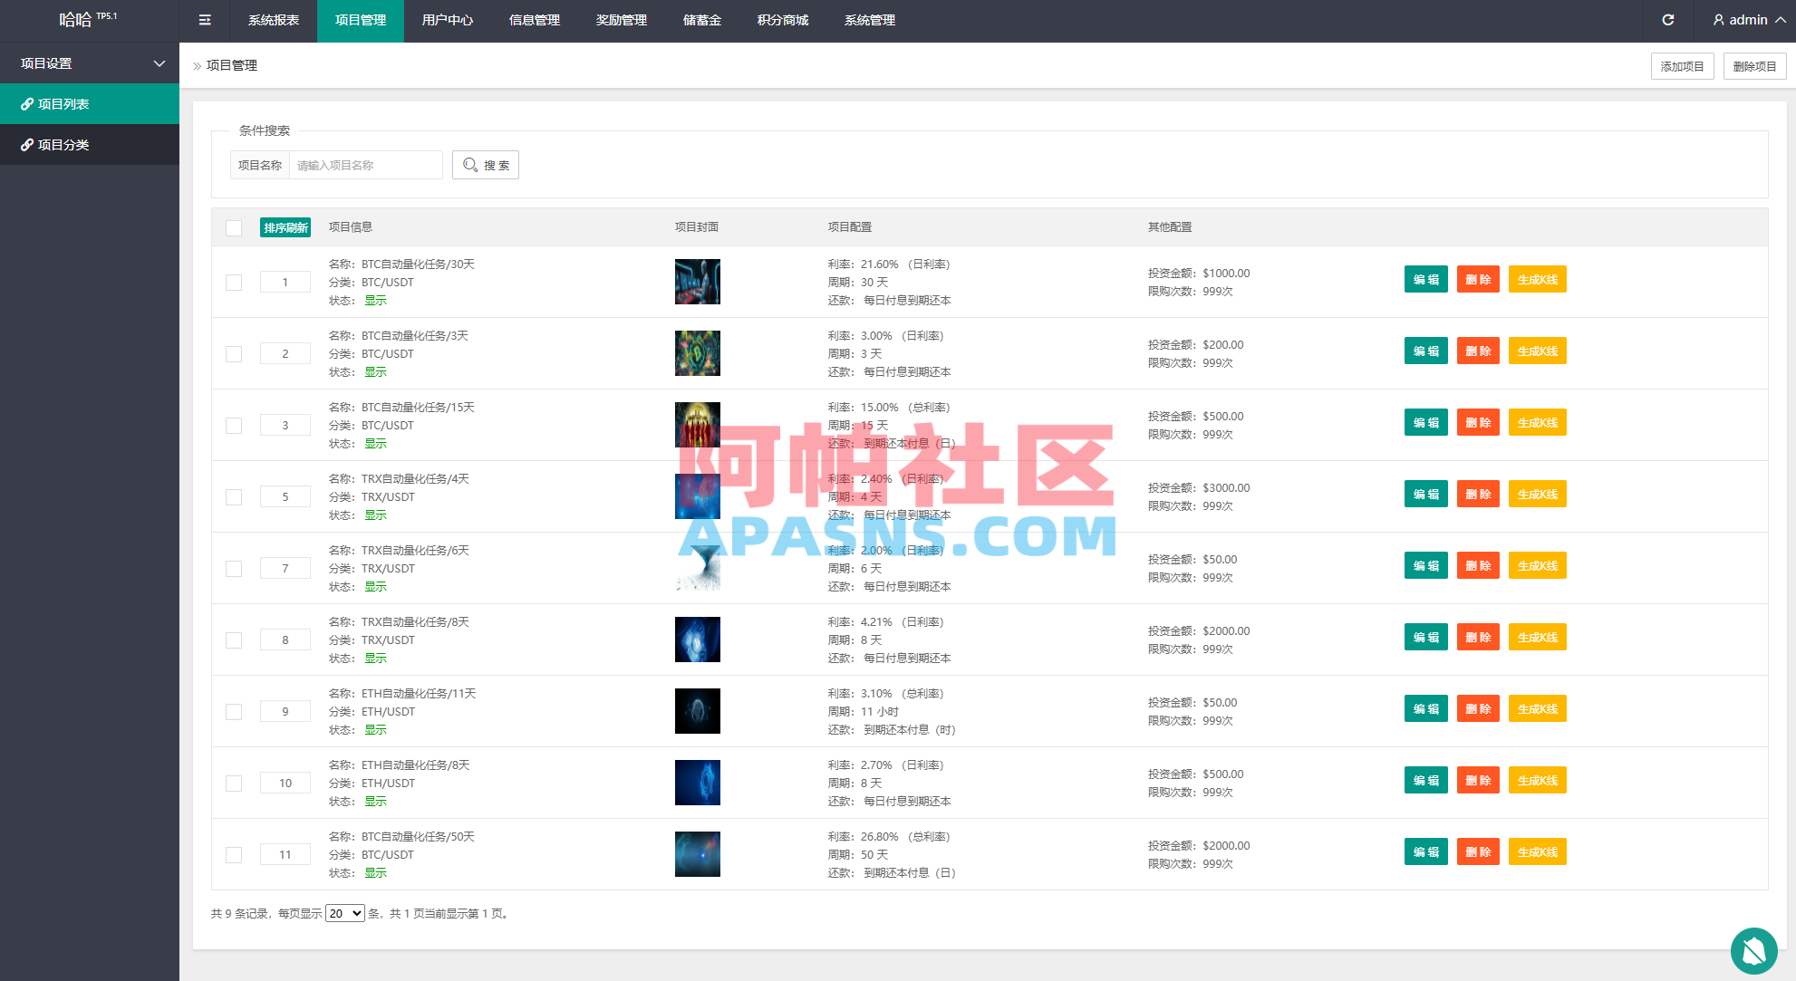Click the admin user avatar icon
The width and height of the screenshot is (1796, 981).
pyautogui.click(x=1718, y=19)
